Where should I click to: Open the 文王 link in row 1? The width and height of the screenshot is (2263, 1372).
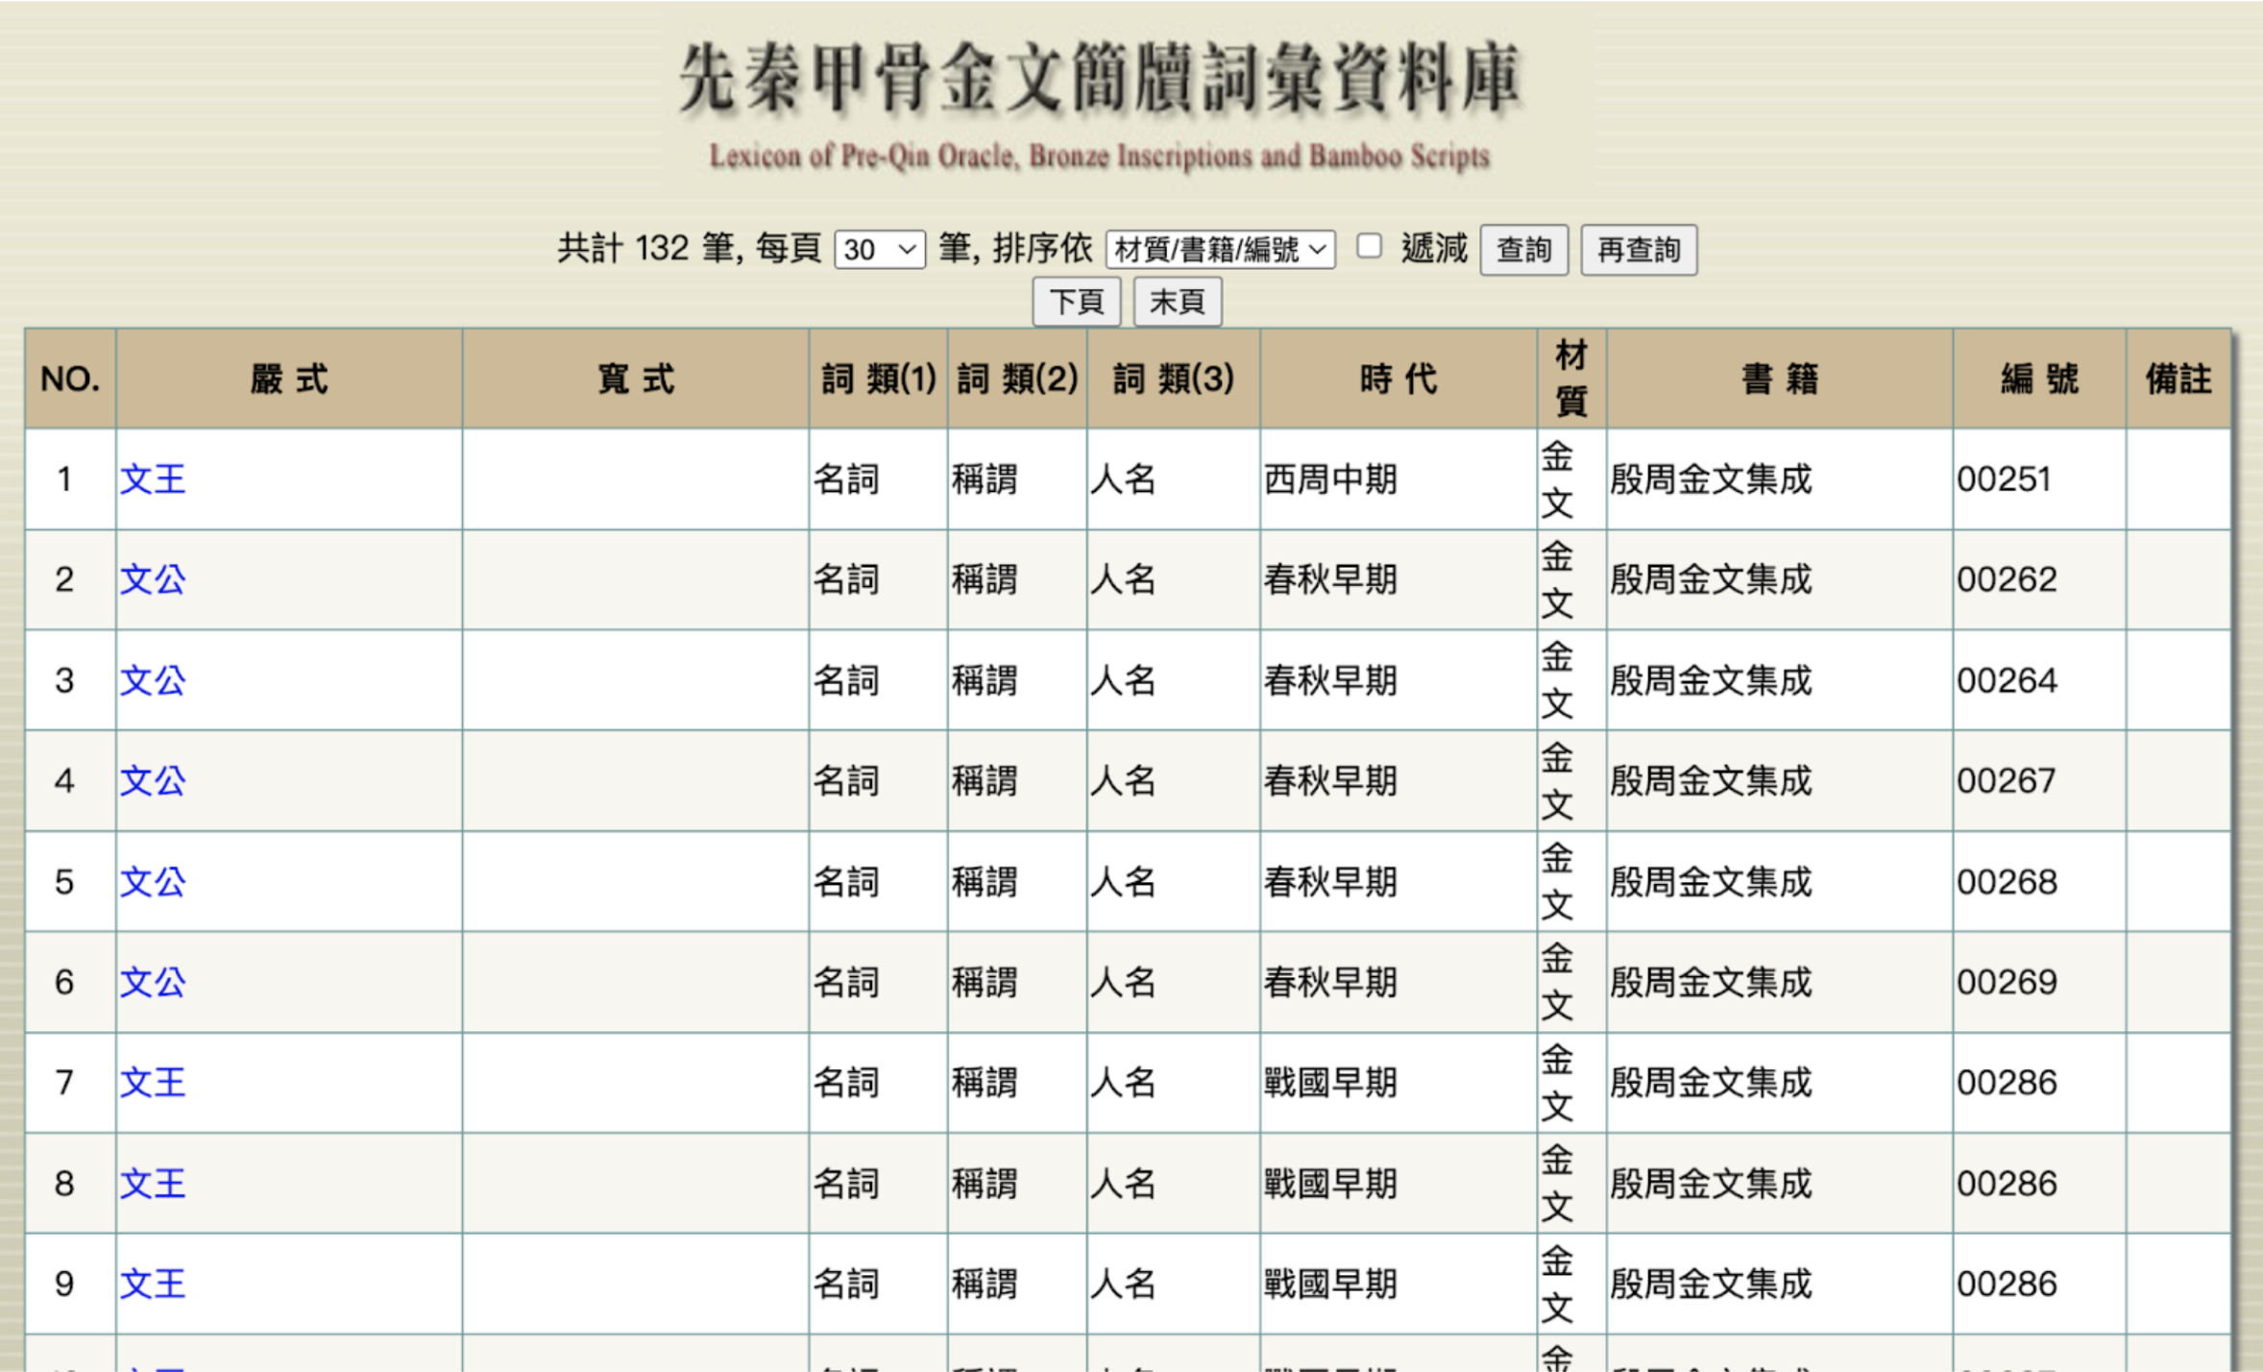153,478
